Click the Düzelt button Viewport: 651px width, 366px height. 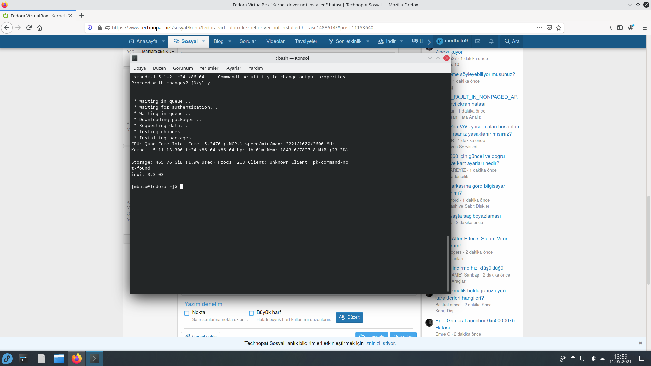point(349,317)
